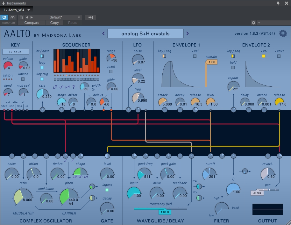Click the oscillator shape dial
Image resolution: width=291 pixels, height=225 pixels.
(80, 172)
